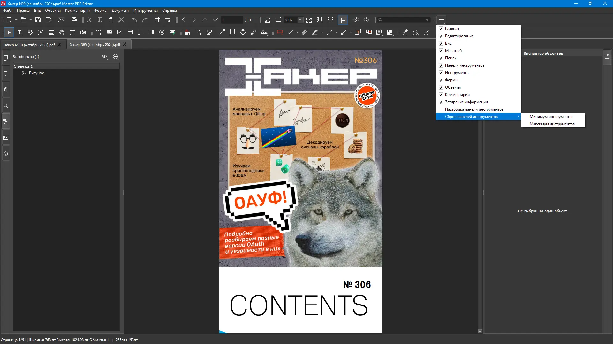
Task: Select the Hand tool
Action: tap(62, 32)
